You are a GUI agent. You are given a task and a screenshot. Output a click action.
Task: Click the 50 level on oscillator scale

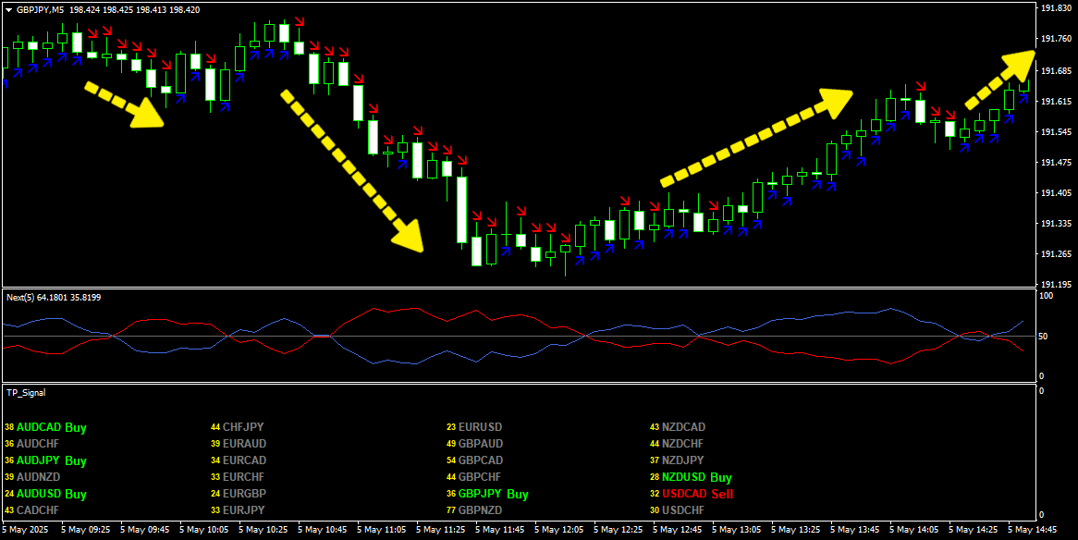tap(1044, 337)
